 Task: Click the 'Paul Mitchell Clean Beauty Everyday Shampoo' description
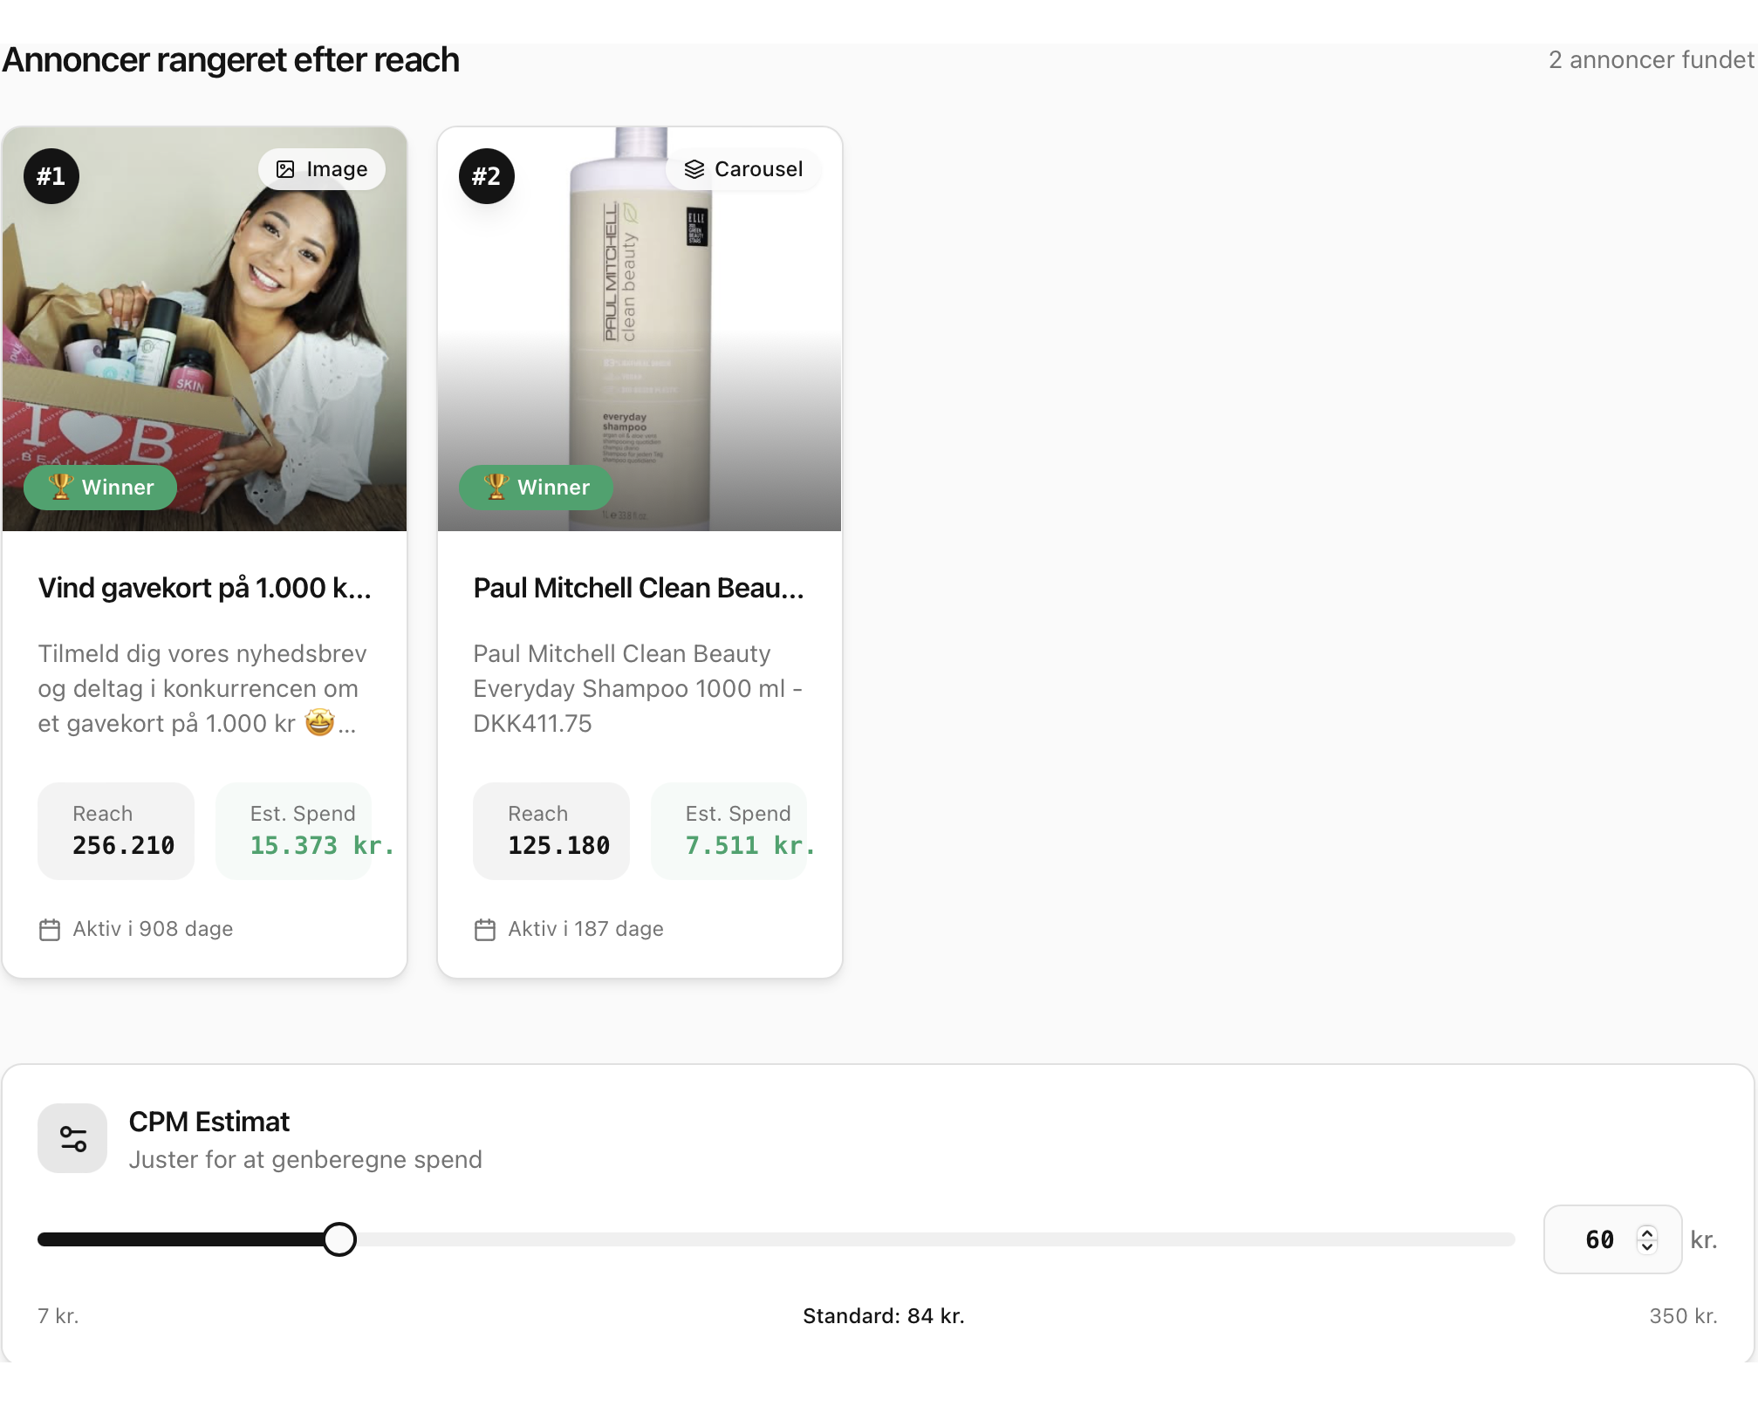[638, 688]
